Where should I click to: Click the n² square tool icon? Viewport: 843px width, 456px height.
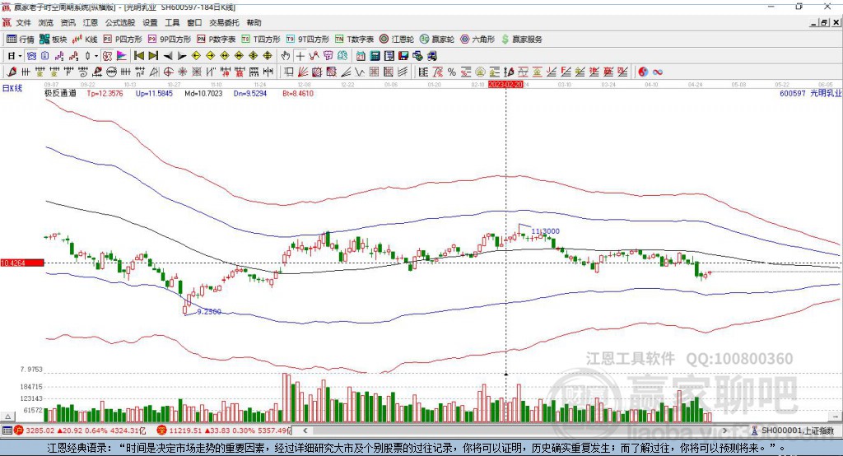click(140, 72)
